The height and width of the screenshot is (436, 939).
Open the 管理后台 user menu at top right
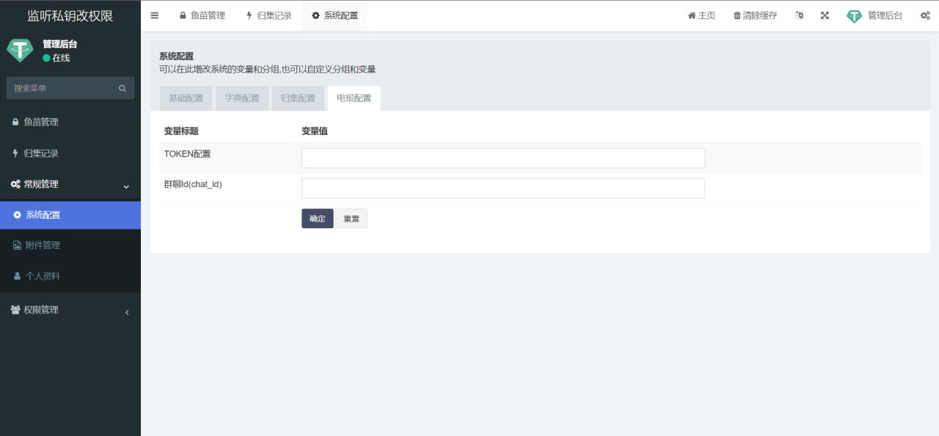point(874,15)
